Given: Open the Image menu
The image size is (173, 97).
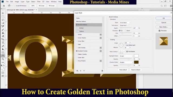Looking at the screenshot, I should point(17,2).
